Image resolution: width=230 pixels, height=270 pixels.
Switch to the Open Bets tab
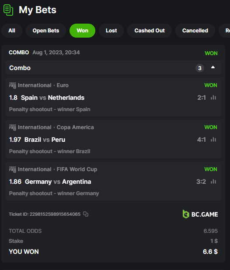coord(46,31)
